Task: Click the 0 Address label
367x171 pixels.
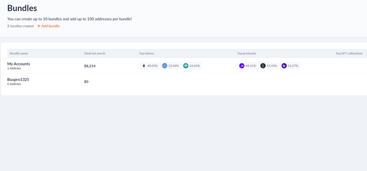Action: click(14, 84)
